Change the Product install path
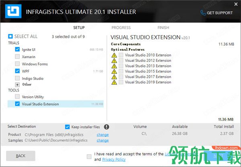 tap(103, 135)
